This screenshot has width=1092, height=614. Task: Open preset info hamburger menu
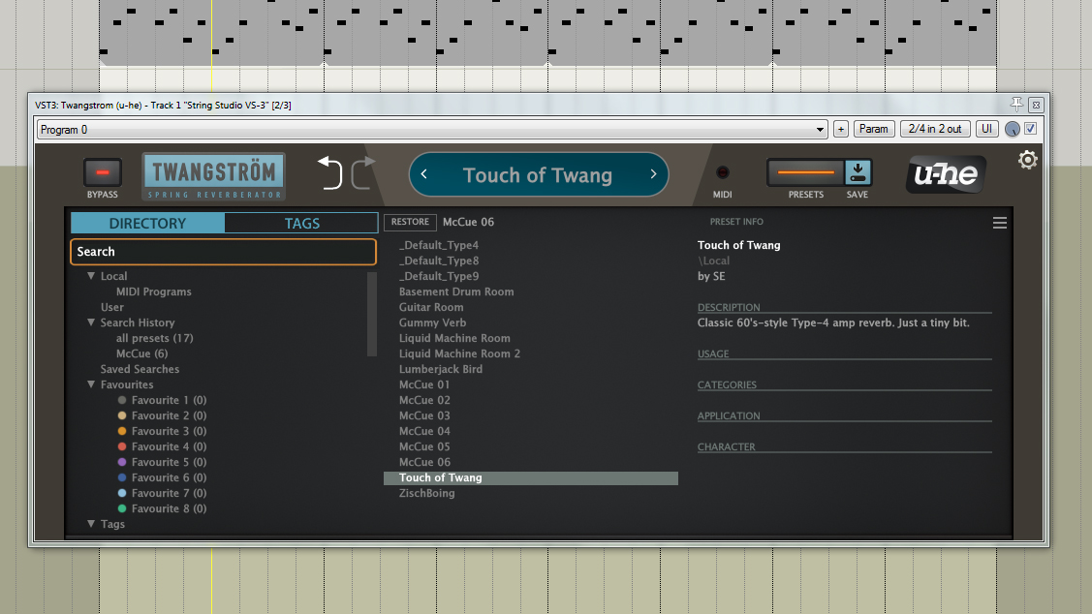pyautogui.click(x=1000, y=223)
